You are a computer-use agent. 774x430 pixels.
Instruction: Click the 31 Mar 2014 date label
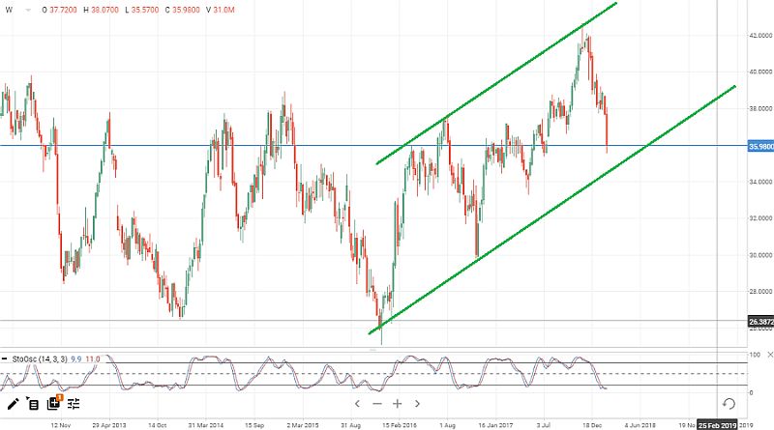206,425
